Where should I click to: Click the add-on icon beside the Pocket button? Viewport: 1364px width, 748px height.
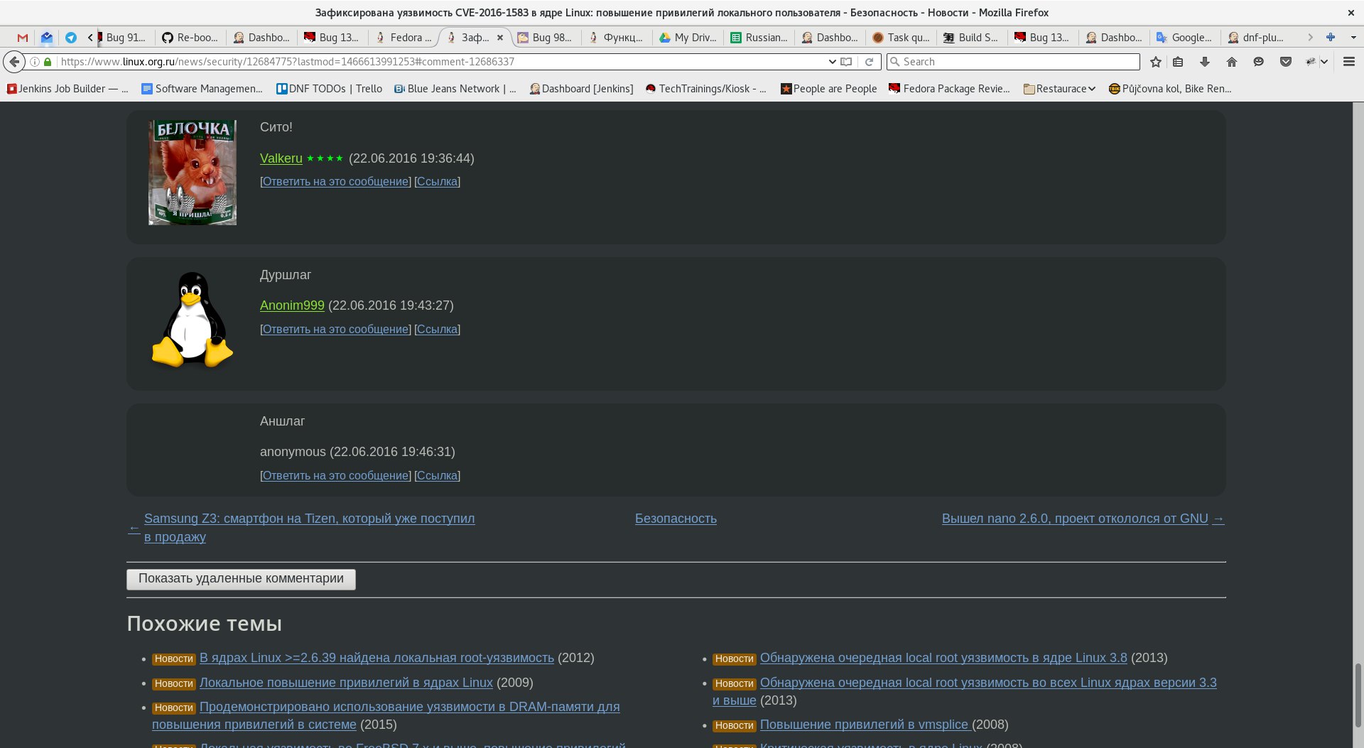(1311, 62)
